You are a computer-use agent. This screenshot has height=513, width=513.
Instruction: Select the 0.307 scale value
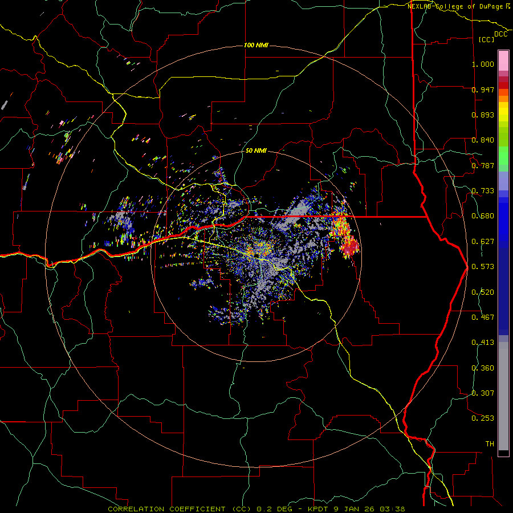click(483, 393)
